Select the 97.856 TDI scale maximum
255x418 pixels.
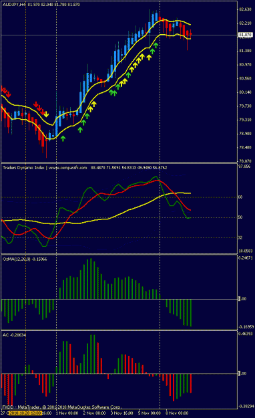[x=244, y=166]
